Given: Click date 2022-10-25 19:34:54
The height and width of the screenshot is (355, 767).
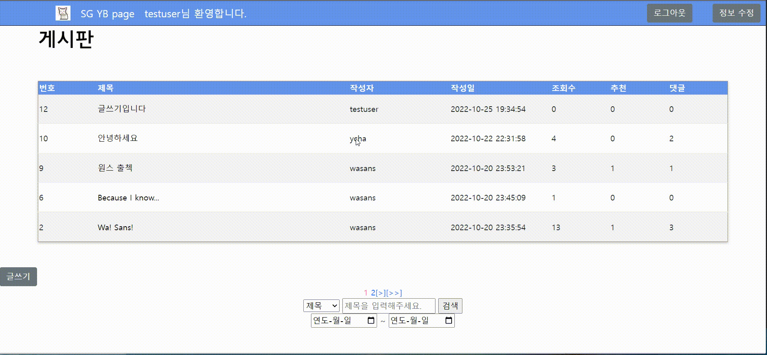Looking at the screenshot, I should coord(488,109).
